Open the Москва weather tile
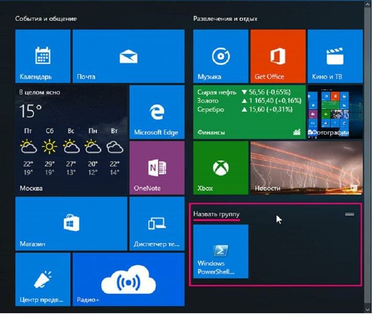This screenshot has width=373, height=322. [71, 140]
